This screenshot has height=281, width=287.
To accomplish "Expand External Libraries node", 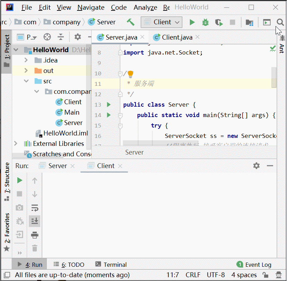I will (x=16, y=143).
